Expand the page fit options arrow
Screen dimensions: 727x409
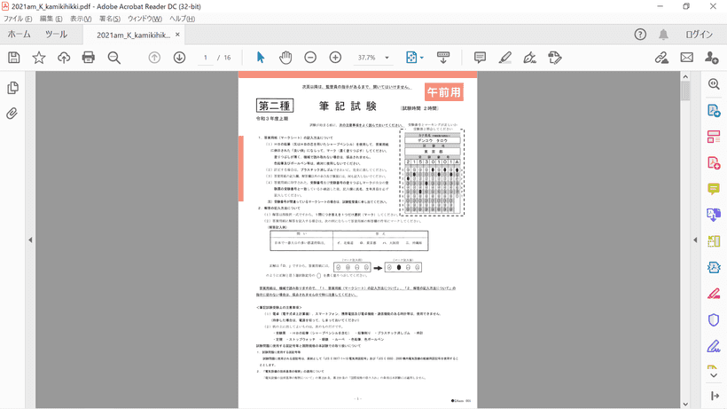422,58
